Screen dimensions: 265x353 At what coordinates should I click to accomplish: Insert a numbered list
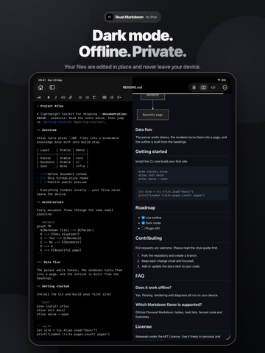pyautogui.click(x=87, y=98)
